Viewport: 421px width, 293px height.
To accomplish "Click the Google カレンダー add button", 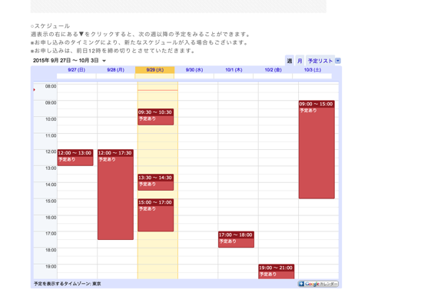I will click(318, 284).
